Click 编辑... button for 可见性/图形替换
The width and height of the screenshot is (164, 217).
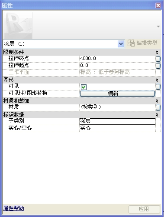coord(117,93)
